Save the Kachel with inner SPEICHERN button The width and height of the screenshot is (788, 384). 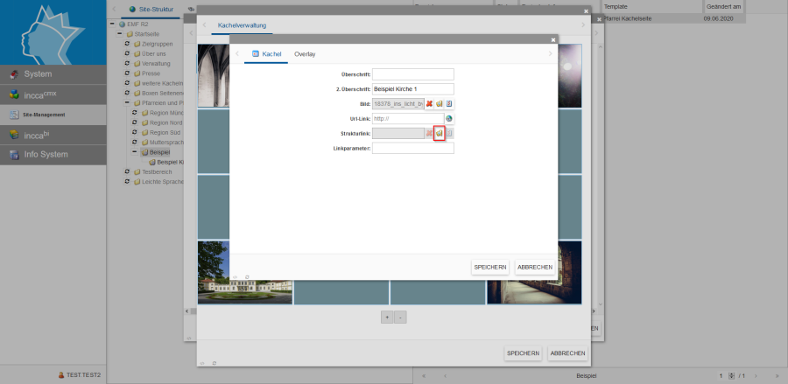(489, 267)
